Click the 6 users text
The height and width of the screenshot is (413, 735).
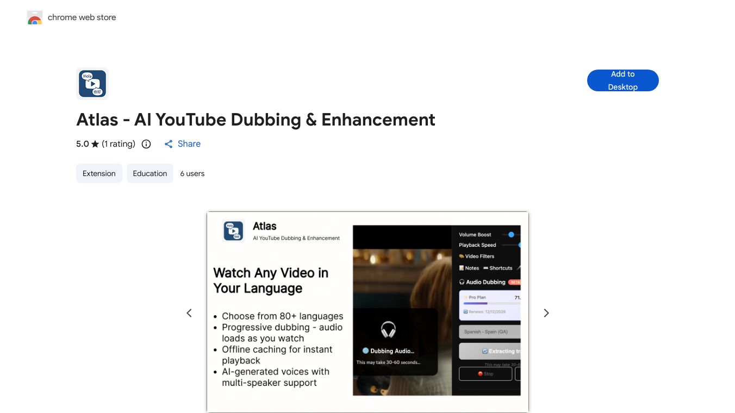point(192,173)
